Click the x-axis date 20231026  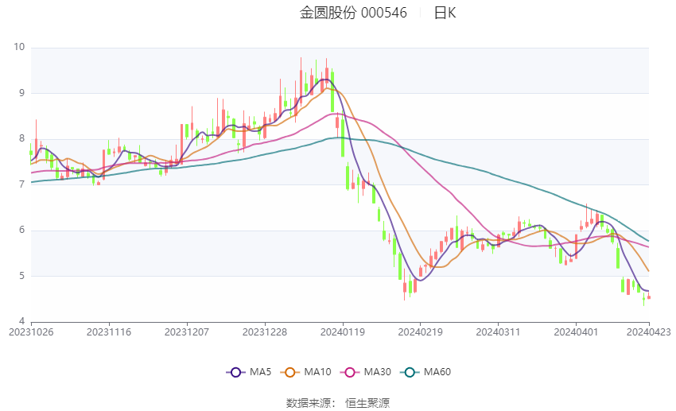31,332
